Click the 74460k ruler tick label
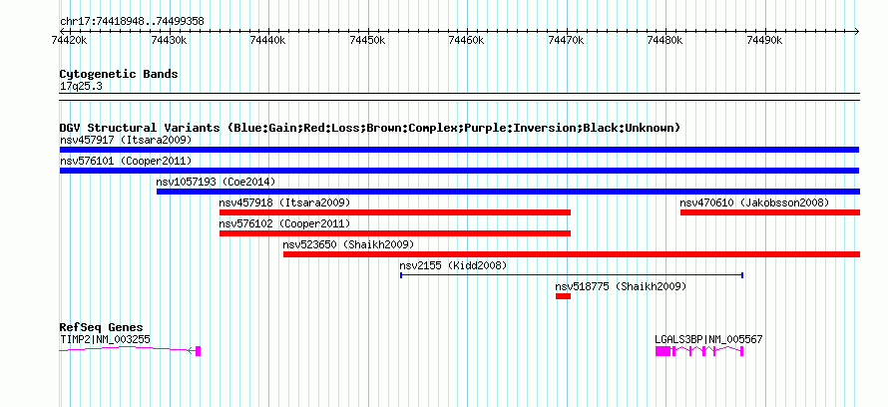 [x=467, y=40]
